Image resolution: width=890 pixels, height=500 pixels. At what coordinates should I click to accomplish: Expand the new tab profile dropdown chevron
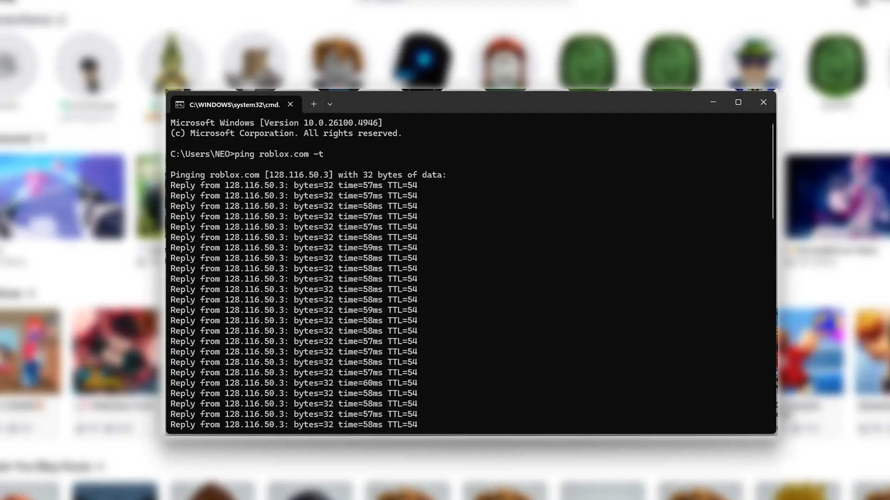tap(330, 104)
